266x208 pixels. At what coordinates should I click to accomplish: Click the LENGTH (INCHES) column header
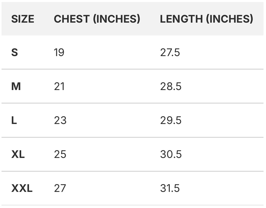[206, 19]
